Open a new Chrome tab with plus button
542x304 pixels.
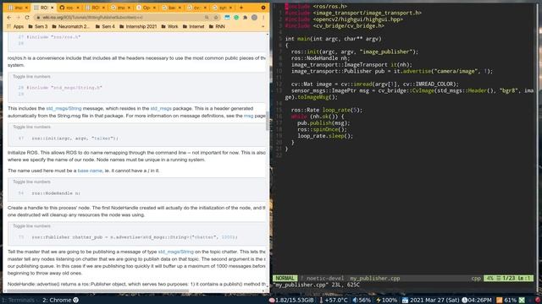[241, 8]
